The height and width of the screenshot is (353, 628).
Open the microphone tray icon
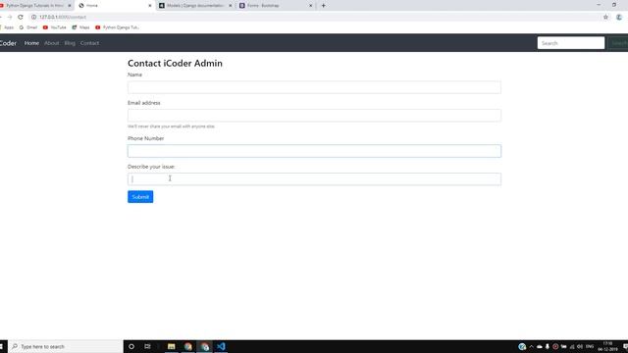(548, 346)
